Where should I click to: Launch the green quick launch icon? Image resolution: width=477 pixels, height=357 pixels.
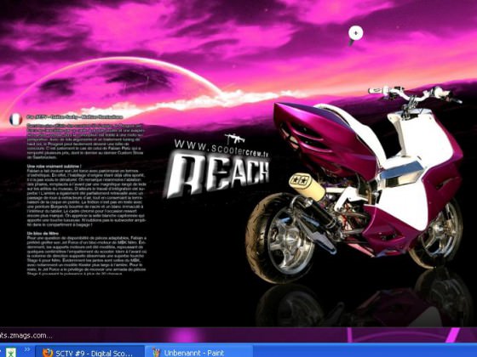[11, 353]
